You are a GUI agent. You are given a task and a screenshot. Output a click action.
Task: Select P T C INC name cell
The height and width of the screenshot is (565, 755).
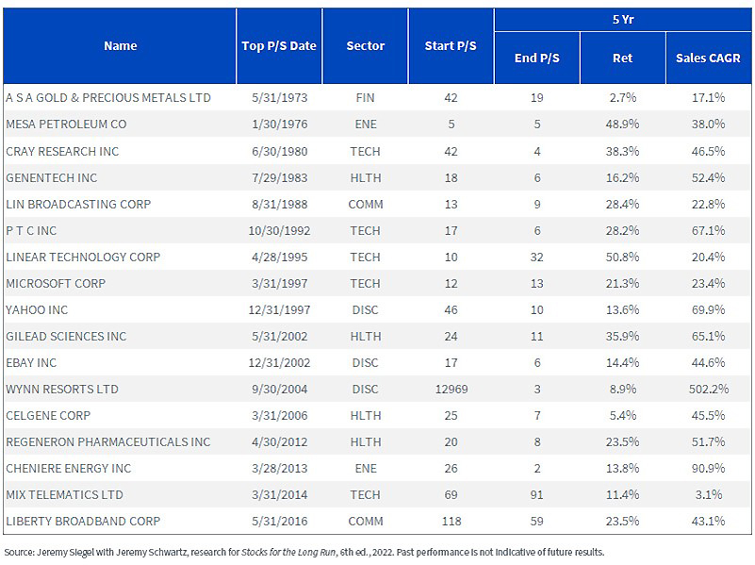pos(31,231)
